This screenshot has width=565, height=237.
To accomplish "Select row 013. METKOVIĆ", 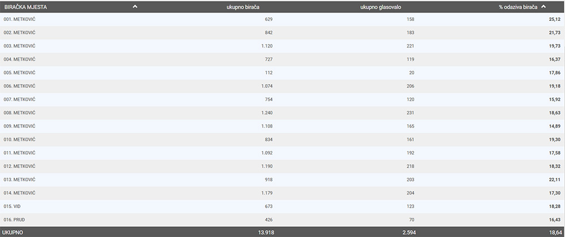I will [x=20, y=179].
